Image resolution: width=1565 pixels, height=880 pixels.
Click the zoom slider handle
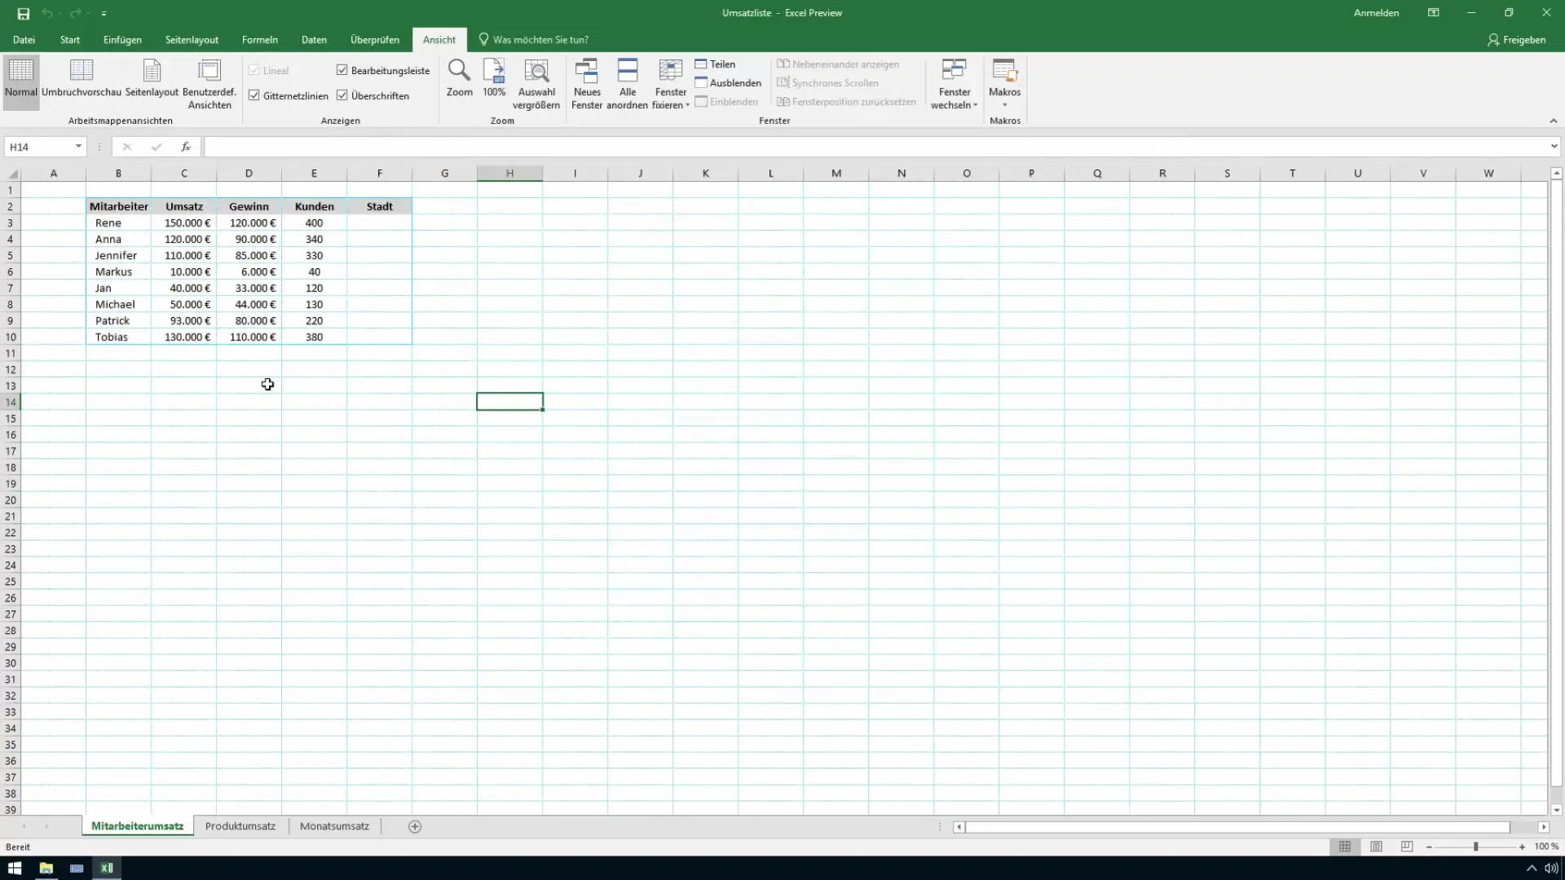click(x=1475, y=847)
